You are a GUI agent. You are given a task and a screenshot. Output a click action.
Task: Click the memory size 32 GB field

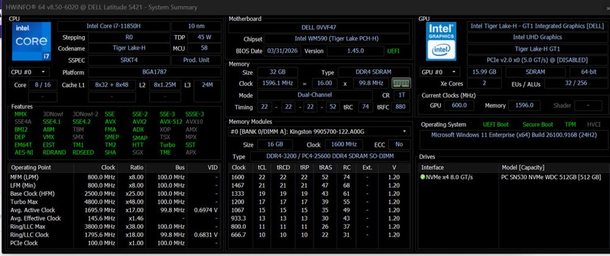[278, 73]
